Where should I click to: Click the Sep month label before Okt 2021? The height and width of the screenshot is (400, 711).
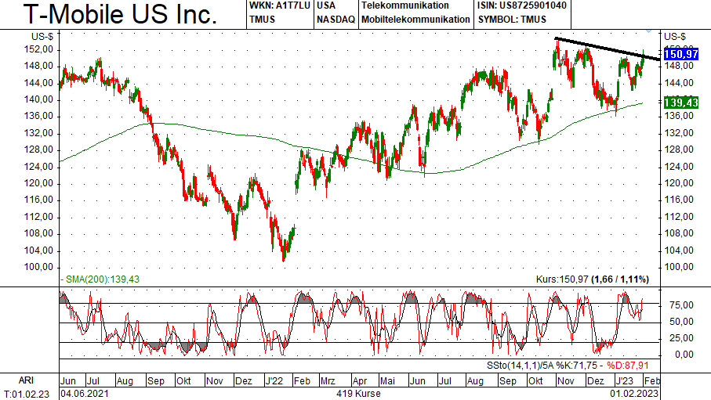(x=155, y=380)
